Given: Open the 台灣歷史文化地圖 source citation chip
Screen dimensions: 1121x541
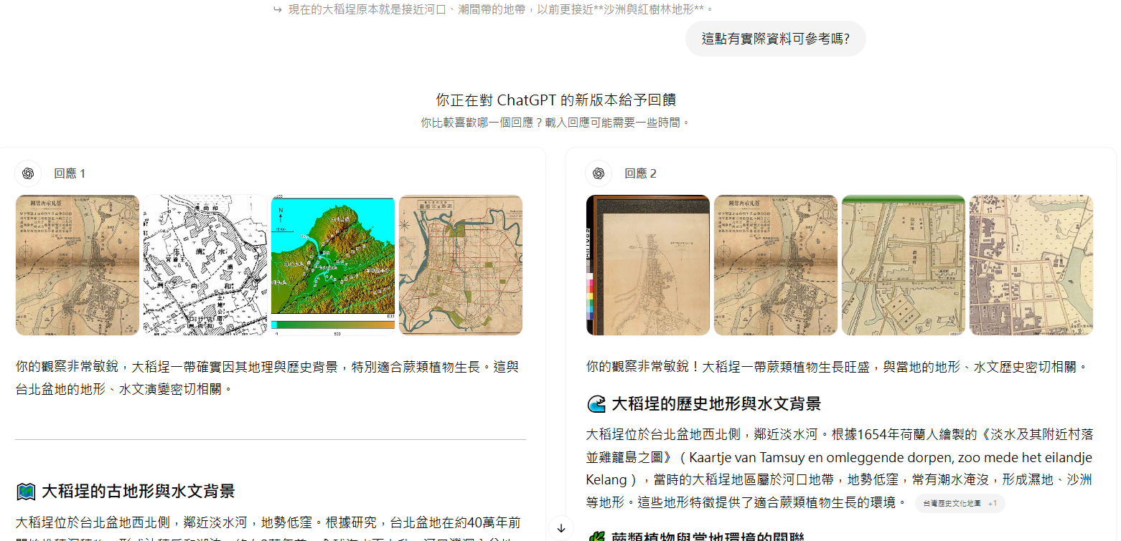Looking at the screenshot, I should 960,504.
